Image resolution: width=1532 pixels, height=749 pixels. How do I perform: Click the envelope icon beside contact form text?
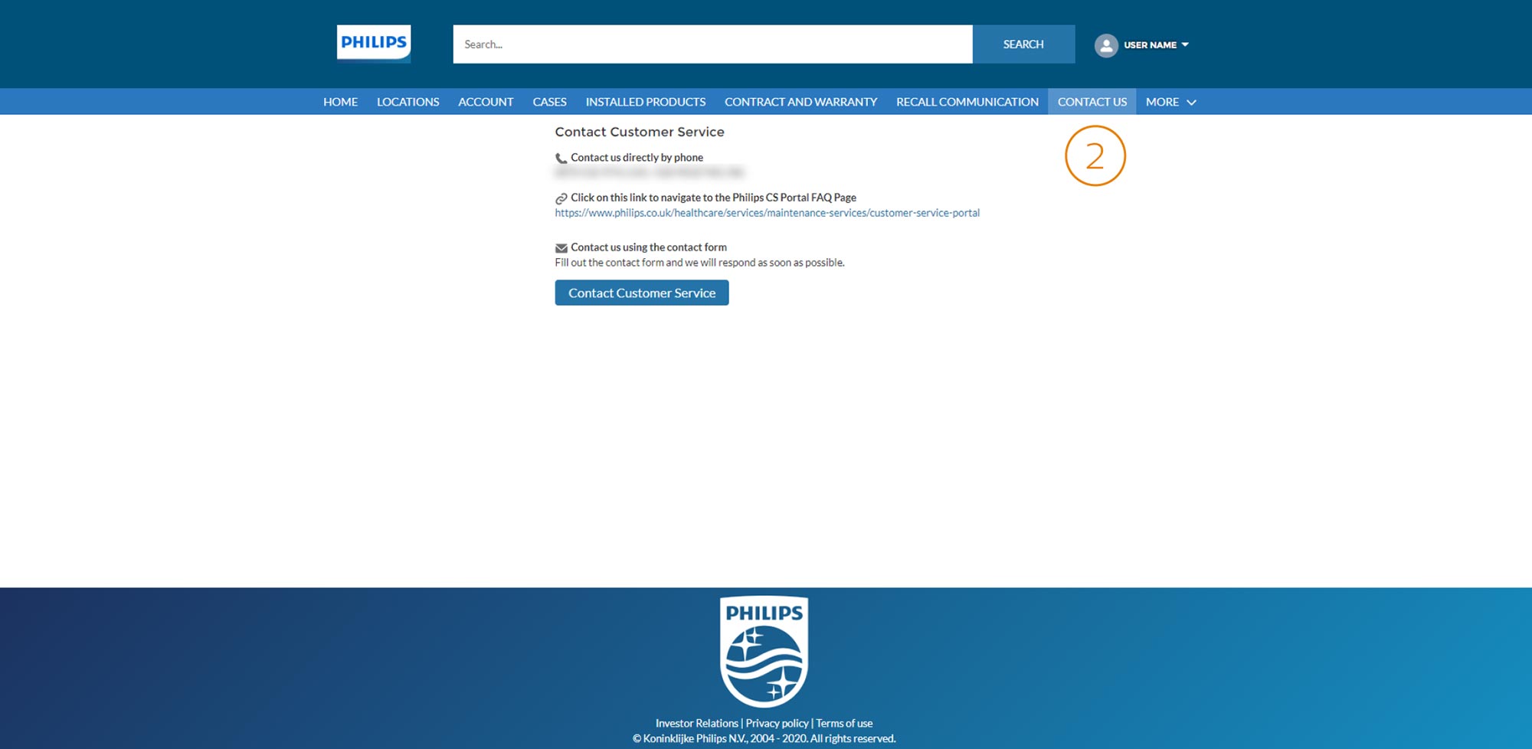pos(561,248)
